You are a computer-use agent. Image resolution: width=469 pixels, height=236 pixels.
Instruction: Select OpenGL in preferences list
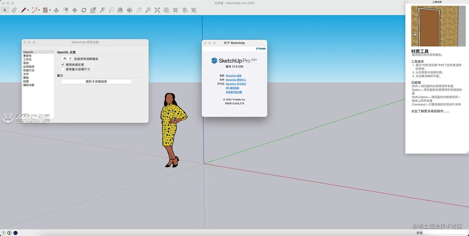(x=38, y=52)
